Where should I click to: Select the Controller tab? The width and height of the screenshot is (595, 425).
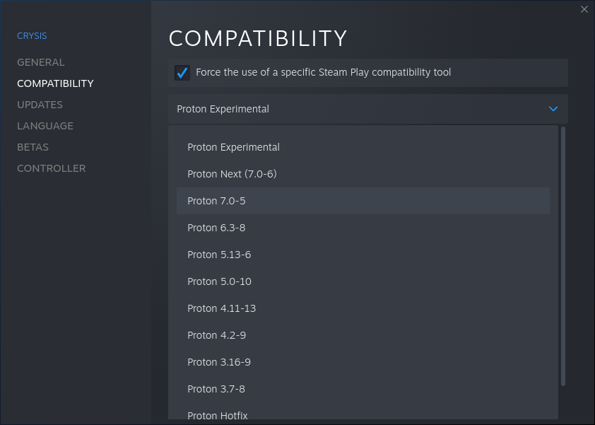pyautogui.click(x=51, y=168)
